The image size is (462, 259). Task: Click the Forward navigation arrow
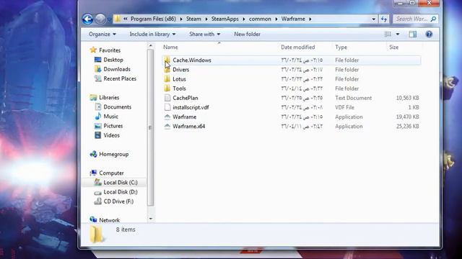tap(100, 19)
